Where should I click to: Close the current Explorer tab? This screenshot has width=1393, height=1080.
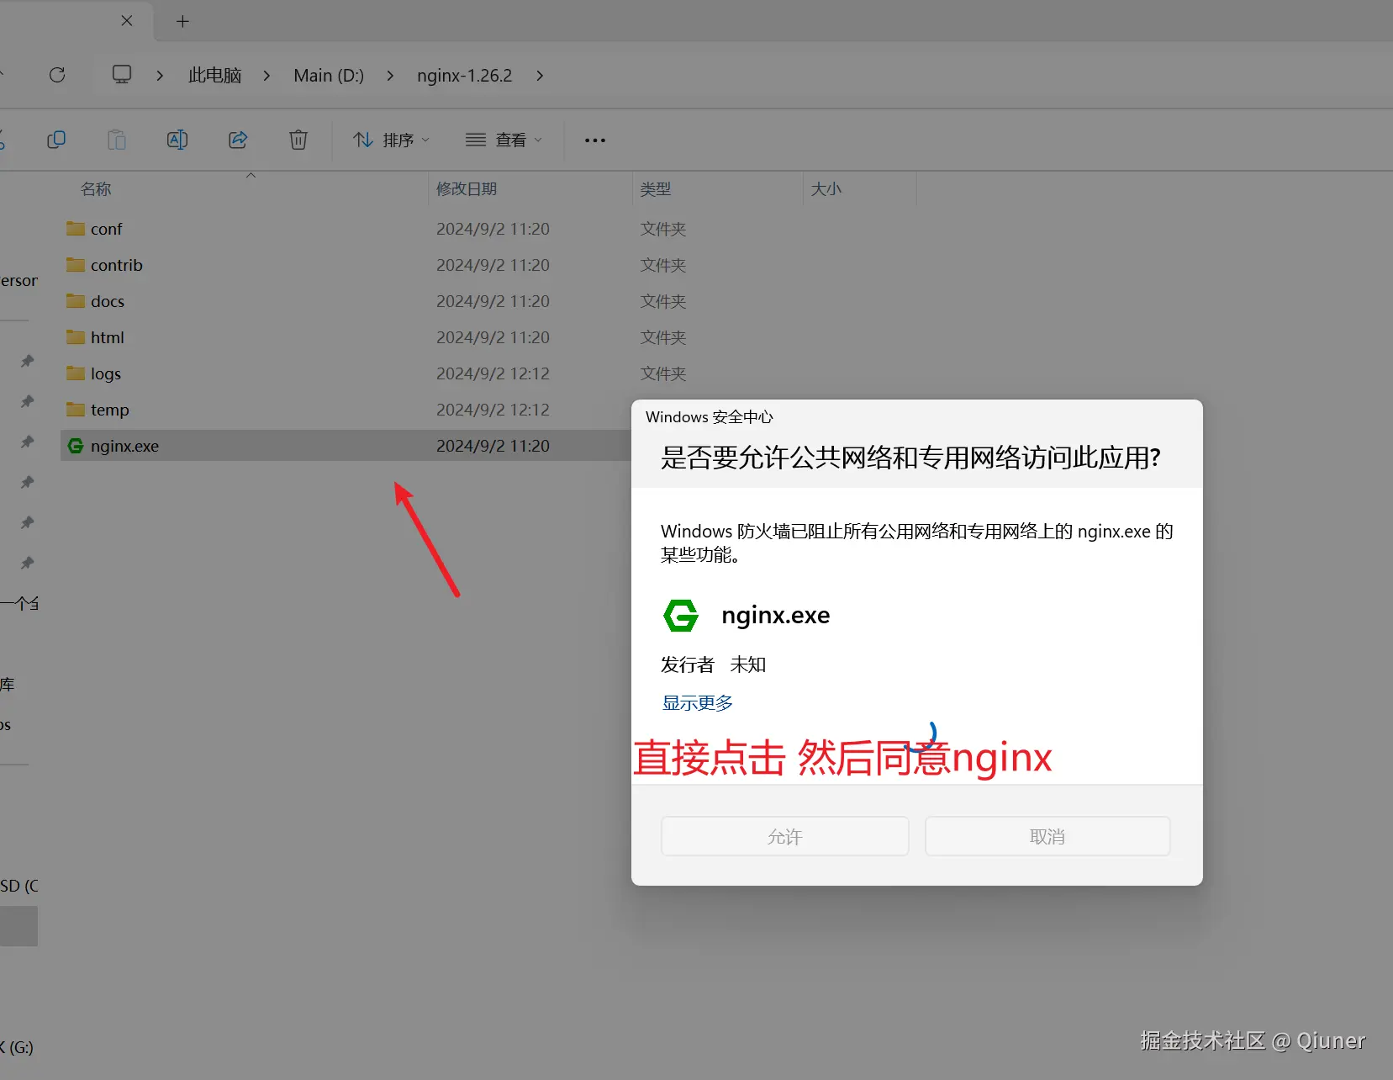click(127, 21)
